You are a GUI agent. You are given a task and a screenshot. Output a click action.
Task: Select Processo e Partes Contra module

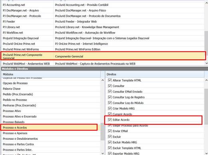coord(51,144)
